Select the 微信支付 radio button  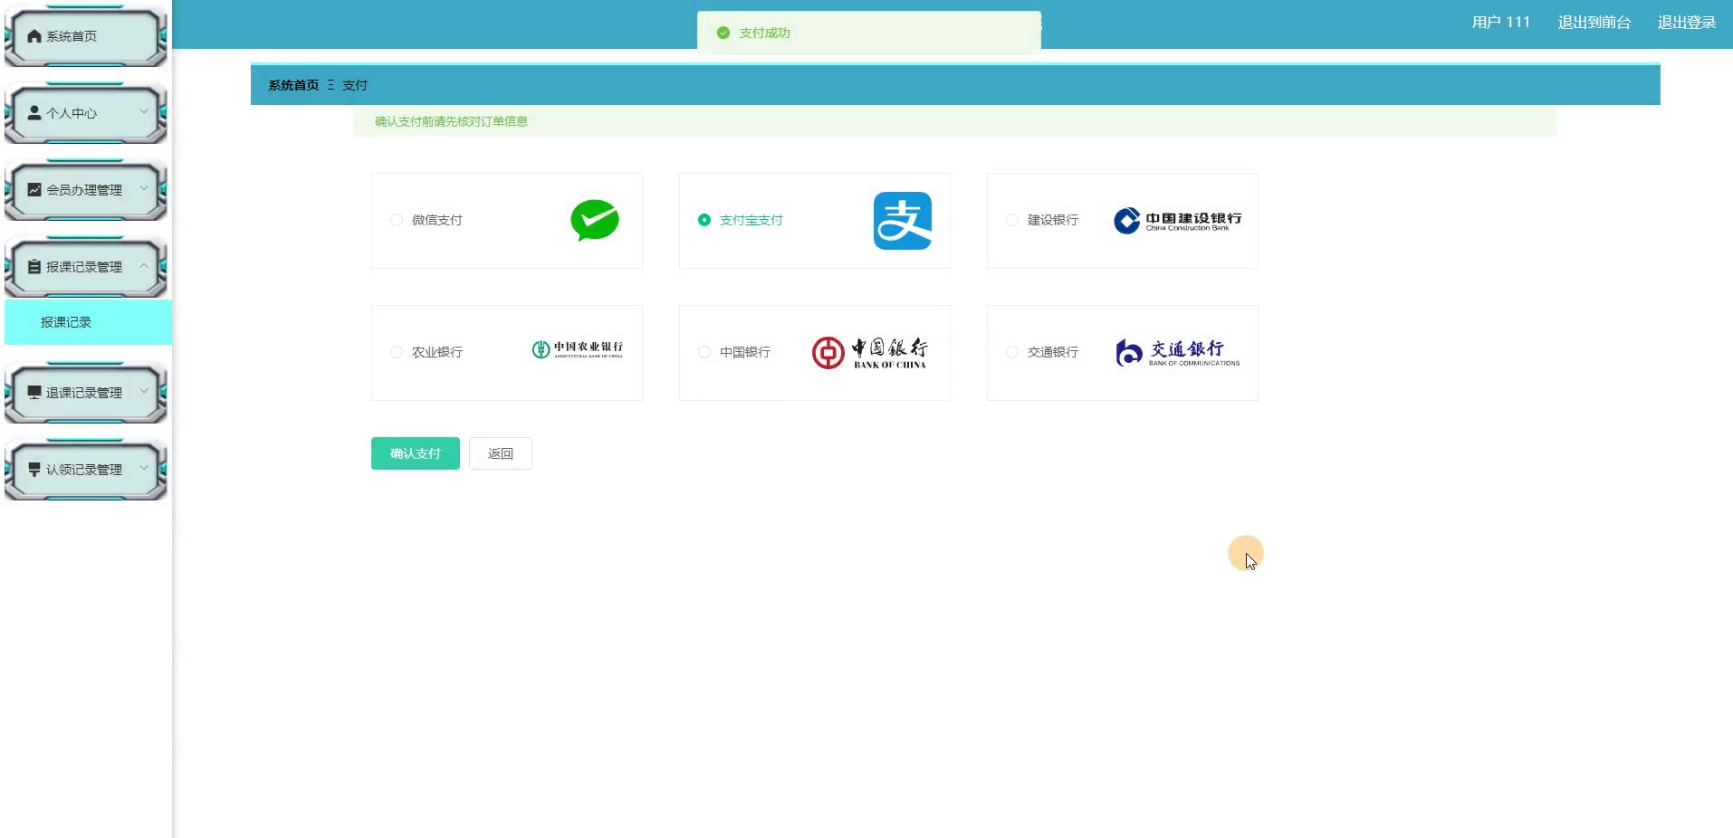397,220
